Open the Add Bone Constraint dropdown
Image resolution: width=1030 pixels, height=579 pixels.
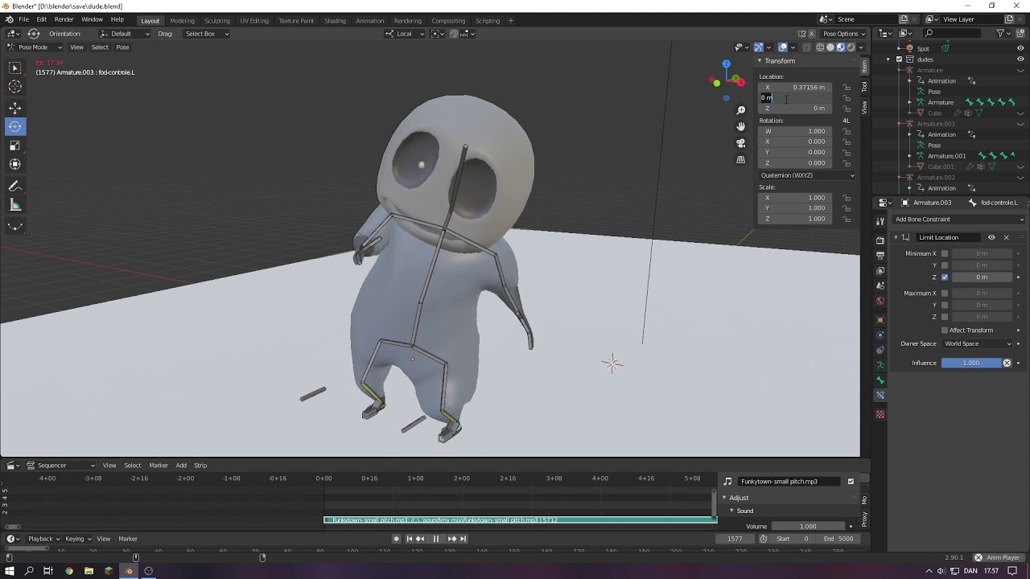959,220
